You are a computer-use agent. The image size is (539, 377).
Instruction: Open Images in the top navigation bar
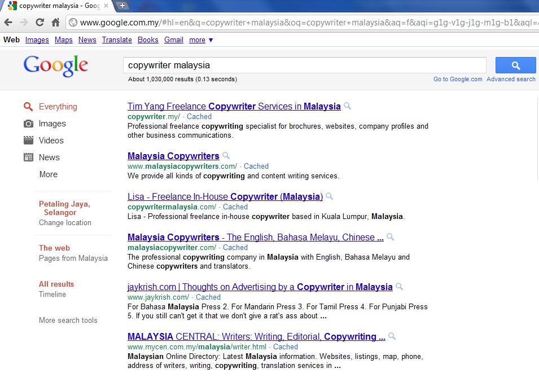[37, 40]
